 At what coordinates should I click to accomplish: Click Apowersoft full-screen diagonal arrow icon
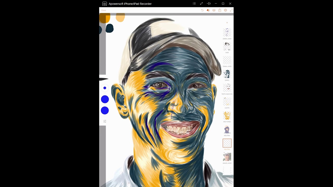pyautogui.click(x=201, y=4)
